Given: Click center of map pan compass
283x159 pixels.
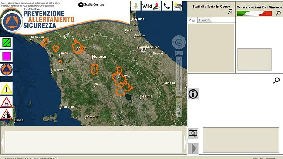Looking at the screenshot, I should pyautogui.click(x=179, y=42).
